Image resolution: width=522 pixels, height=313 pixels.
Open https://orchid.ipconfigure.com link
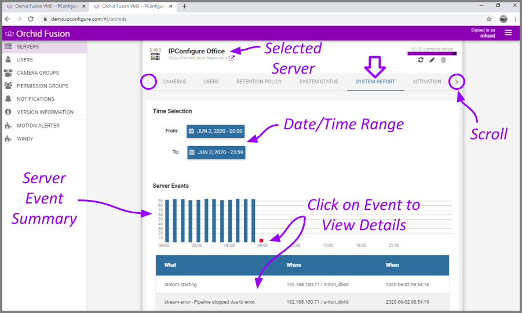(x=198, y=58)
